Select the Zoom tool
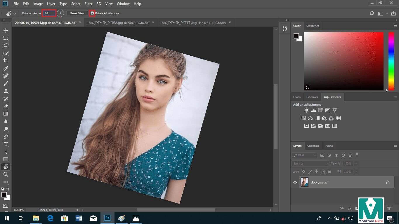This screenshot has width=399, height=224. click(x=6, y=174)
